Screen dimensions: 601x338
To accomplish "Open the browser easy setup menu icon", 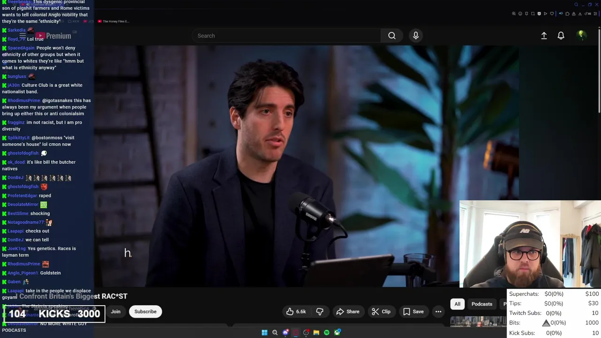I will pyautogui.click(x=595, y=14).
